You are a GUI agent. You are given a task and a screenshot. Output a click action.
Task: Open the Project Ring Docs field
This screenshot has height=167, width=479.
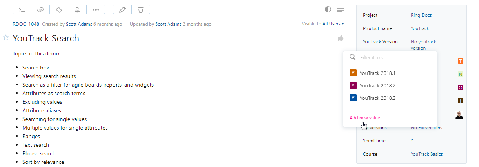(421, 15)
